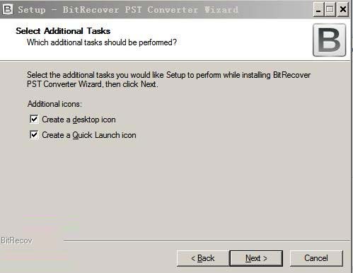Click the BitRecov branding label at bottom left
This screenshot has width=353, height=273.
pos(16,240)
